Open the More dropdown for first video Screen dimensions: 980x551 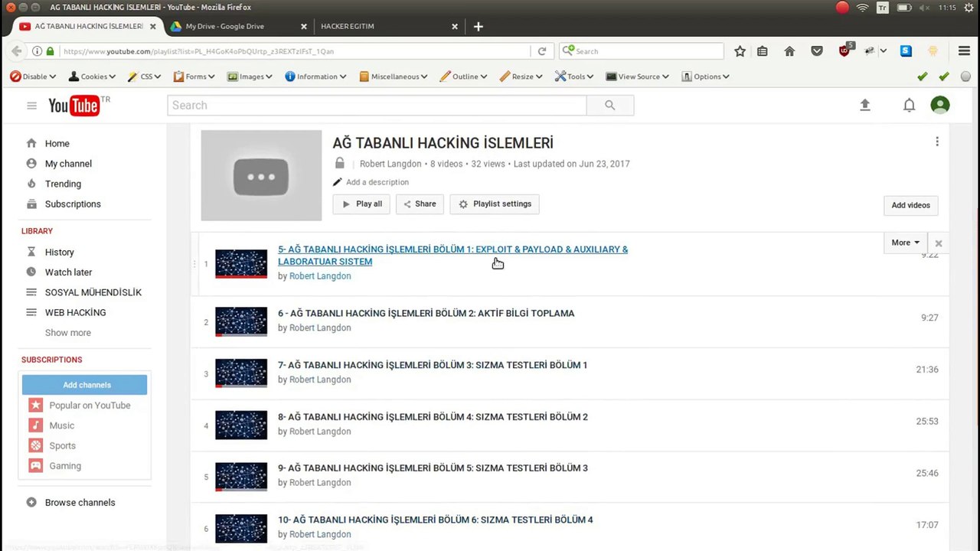pos(906,243)
